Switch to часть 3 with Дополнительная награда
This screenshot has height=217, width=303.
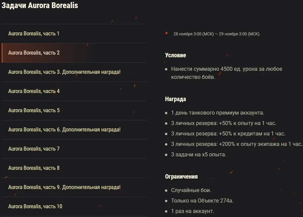pos(64,72)
